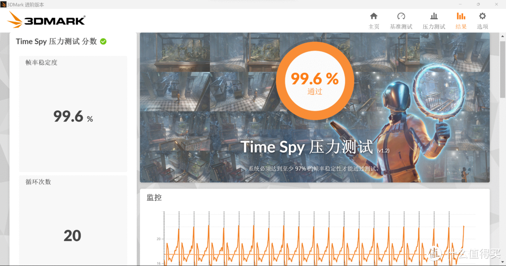Click the scrollbar up arrow
The width and height of the screenshot is (506, 266).
pyautogui.click(x=502, y=36)
